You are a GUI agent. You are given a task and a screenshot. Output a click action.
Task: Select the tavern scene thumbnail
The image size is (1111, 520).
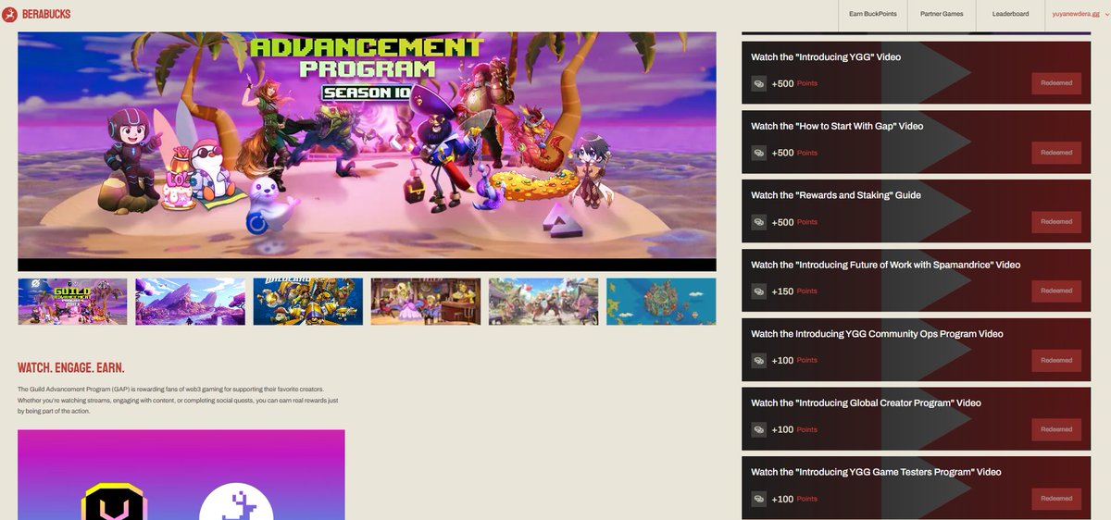(x=426, y=302)
